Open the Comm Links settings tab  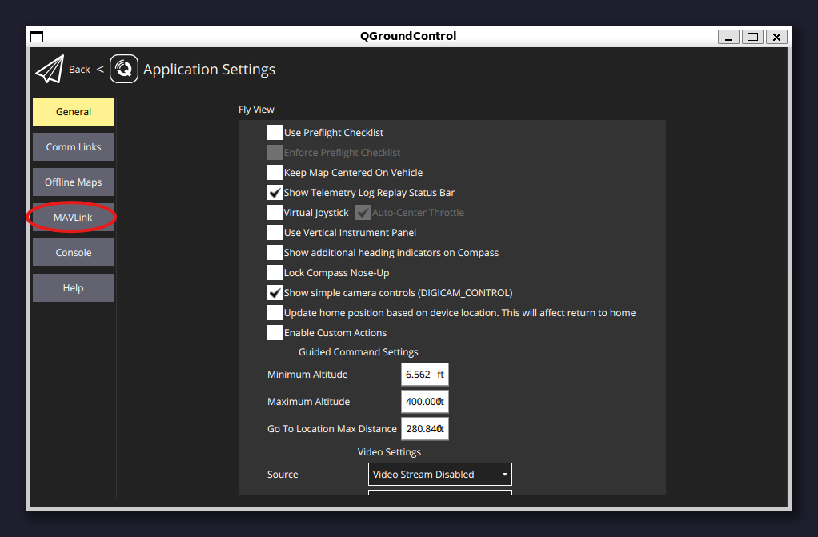point(73,147)
